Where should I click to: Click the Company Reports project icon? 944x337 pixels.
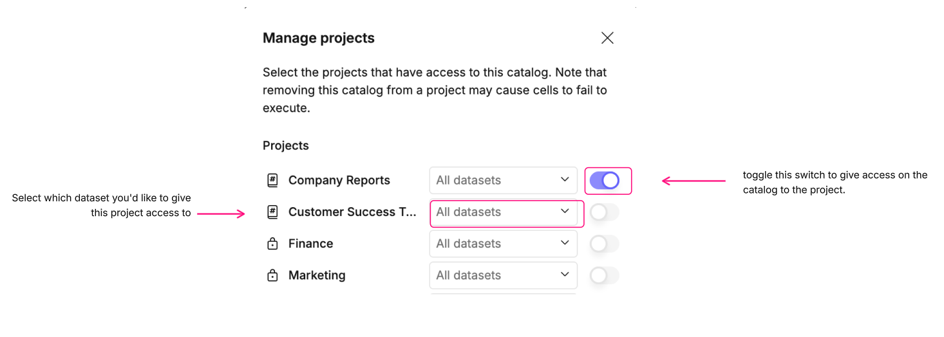272,181
